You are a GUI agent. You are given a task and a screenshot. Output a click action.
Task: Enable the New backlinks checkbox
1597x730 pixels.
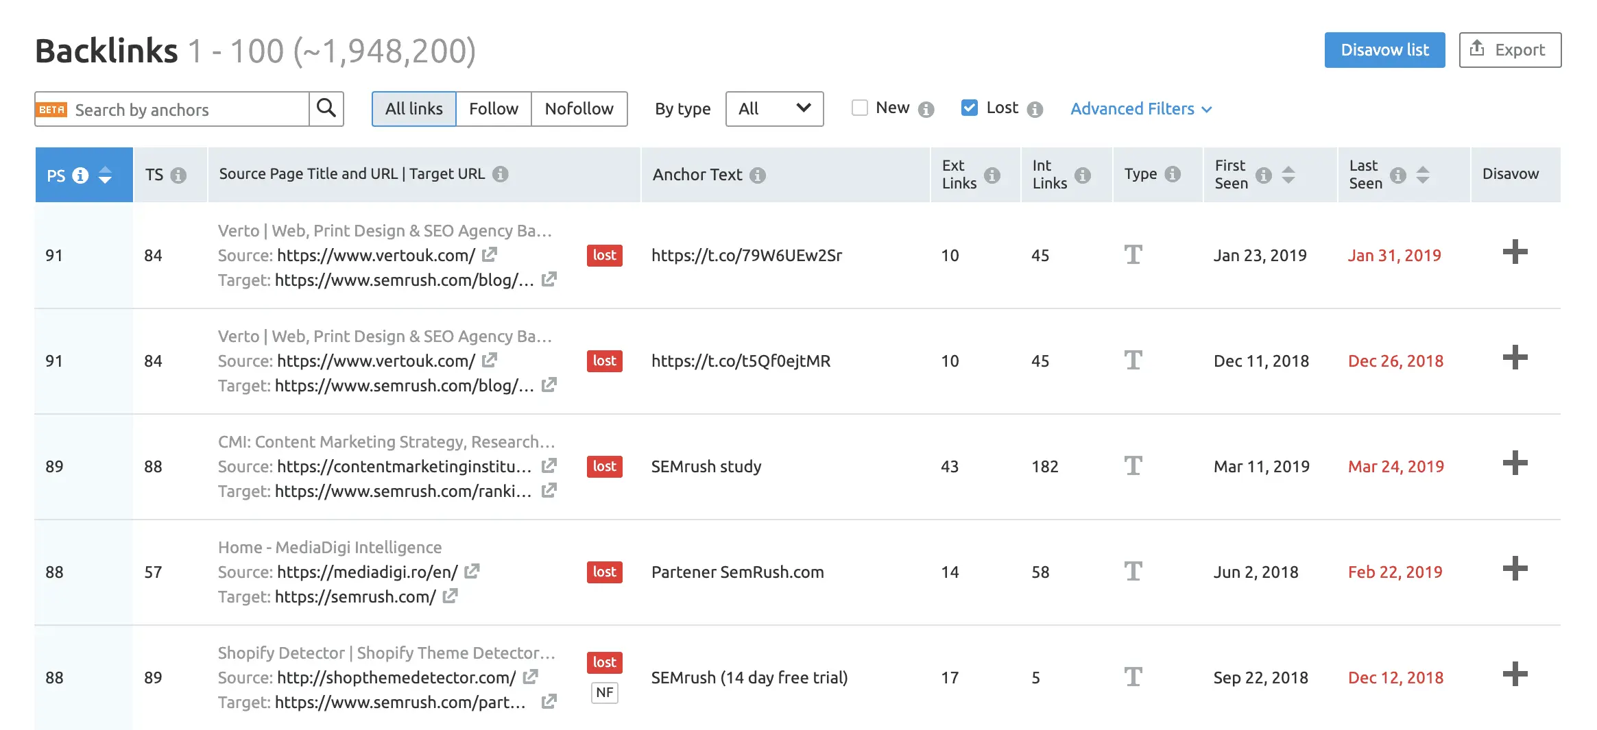coord(859,108)
